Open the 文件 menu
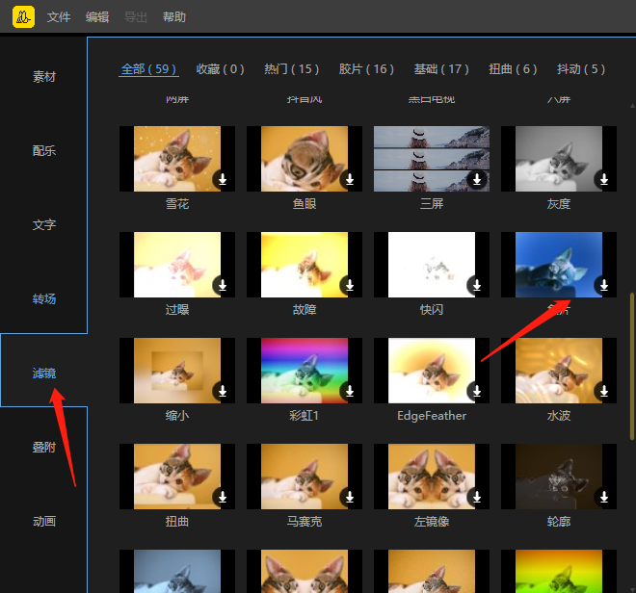The width and height of the screenshot is (636, 593). tap(59, 17)
